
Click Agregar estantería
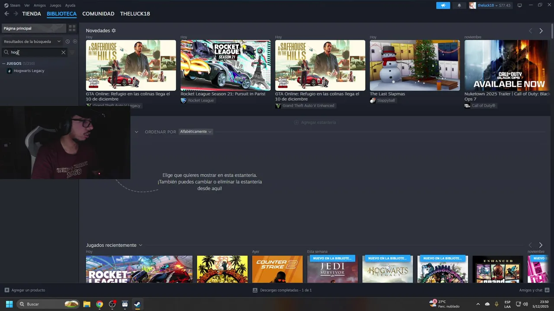pos(315,122)
